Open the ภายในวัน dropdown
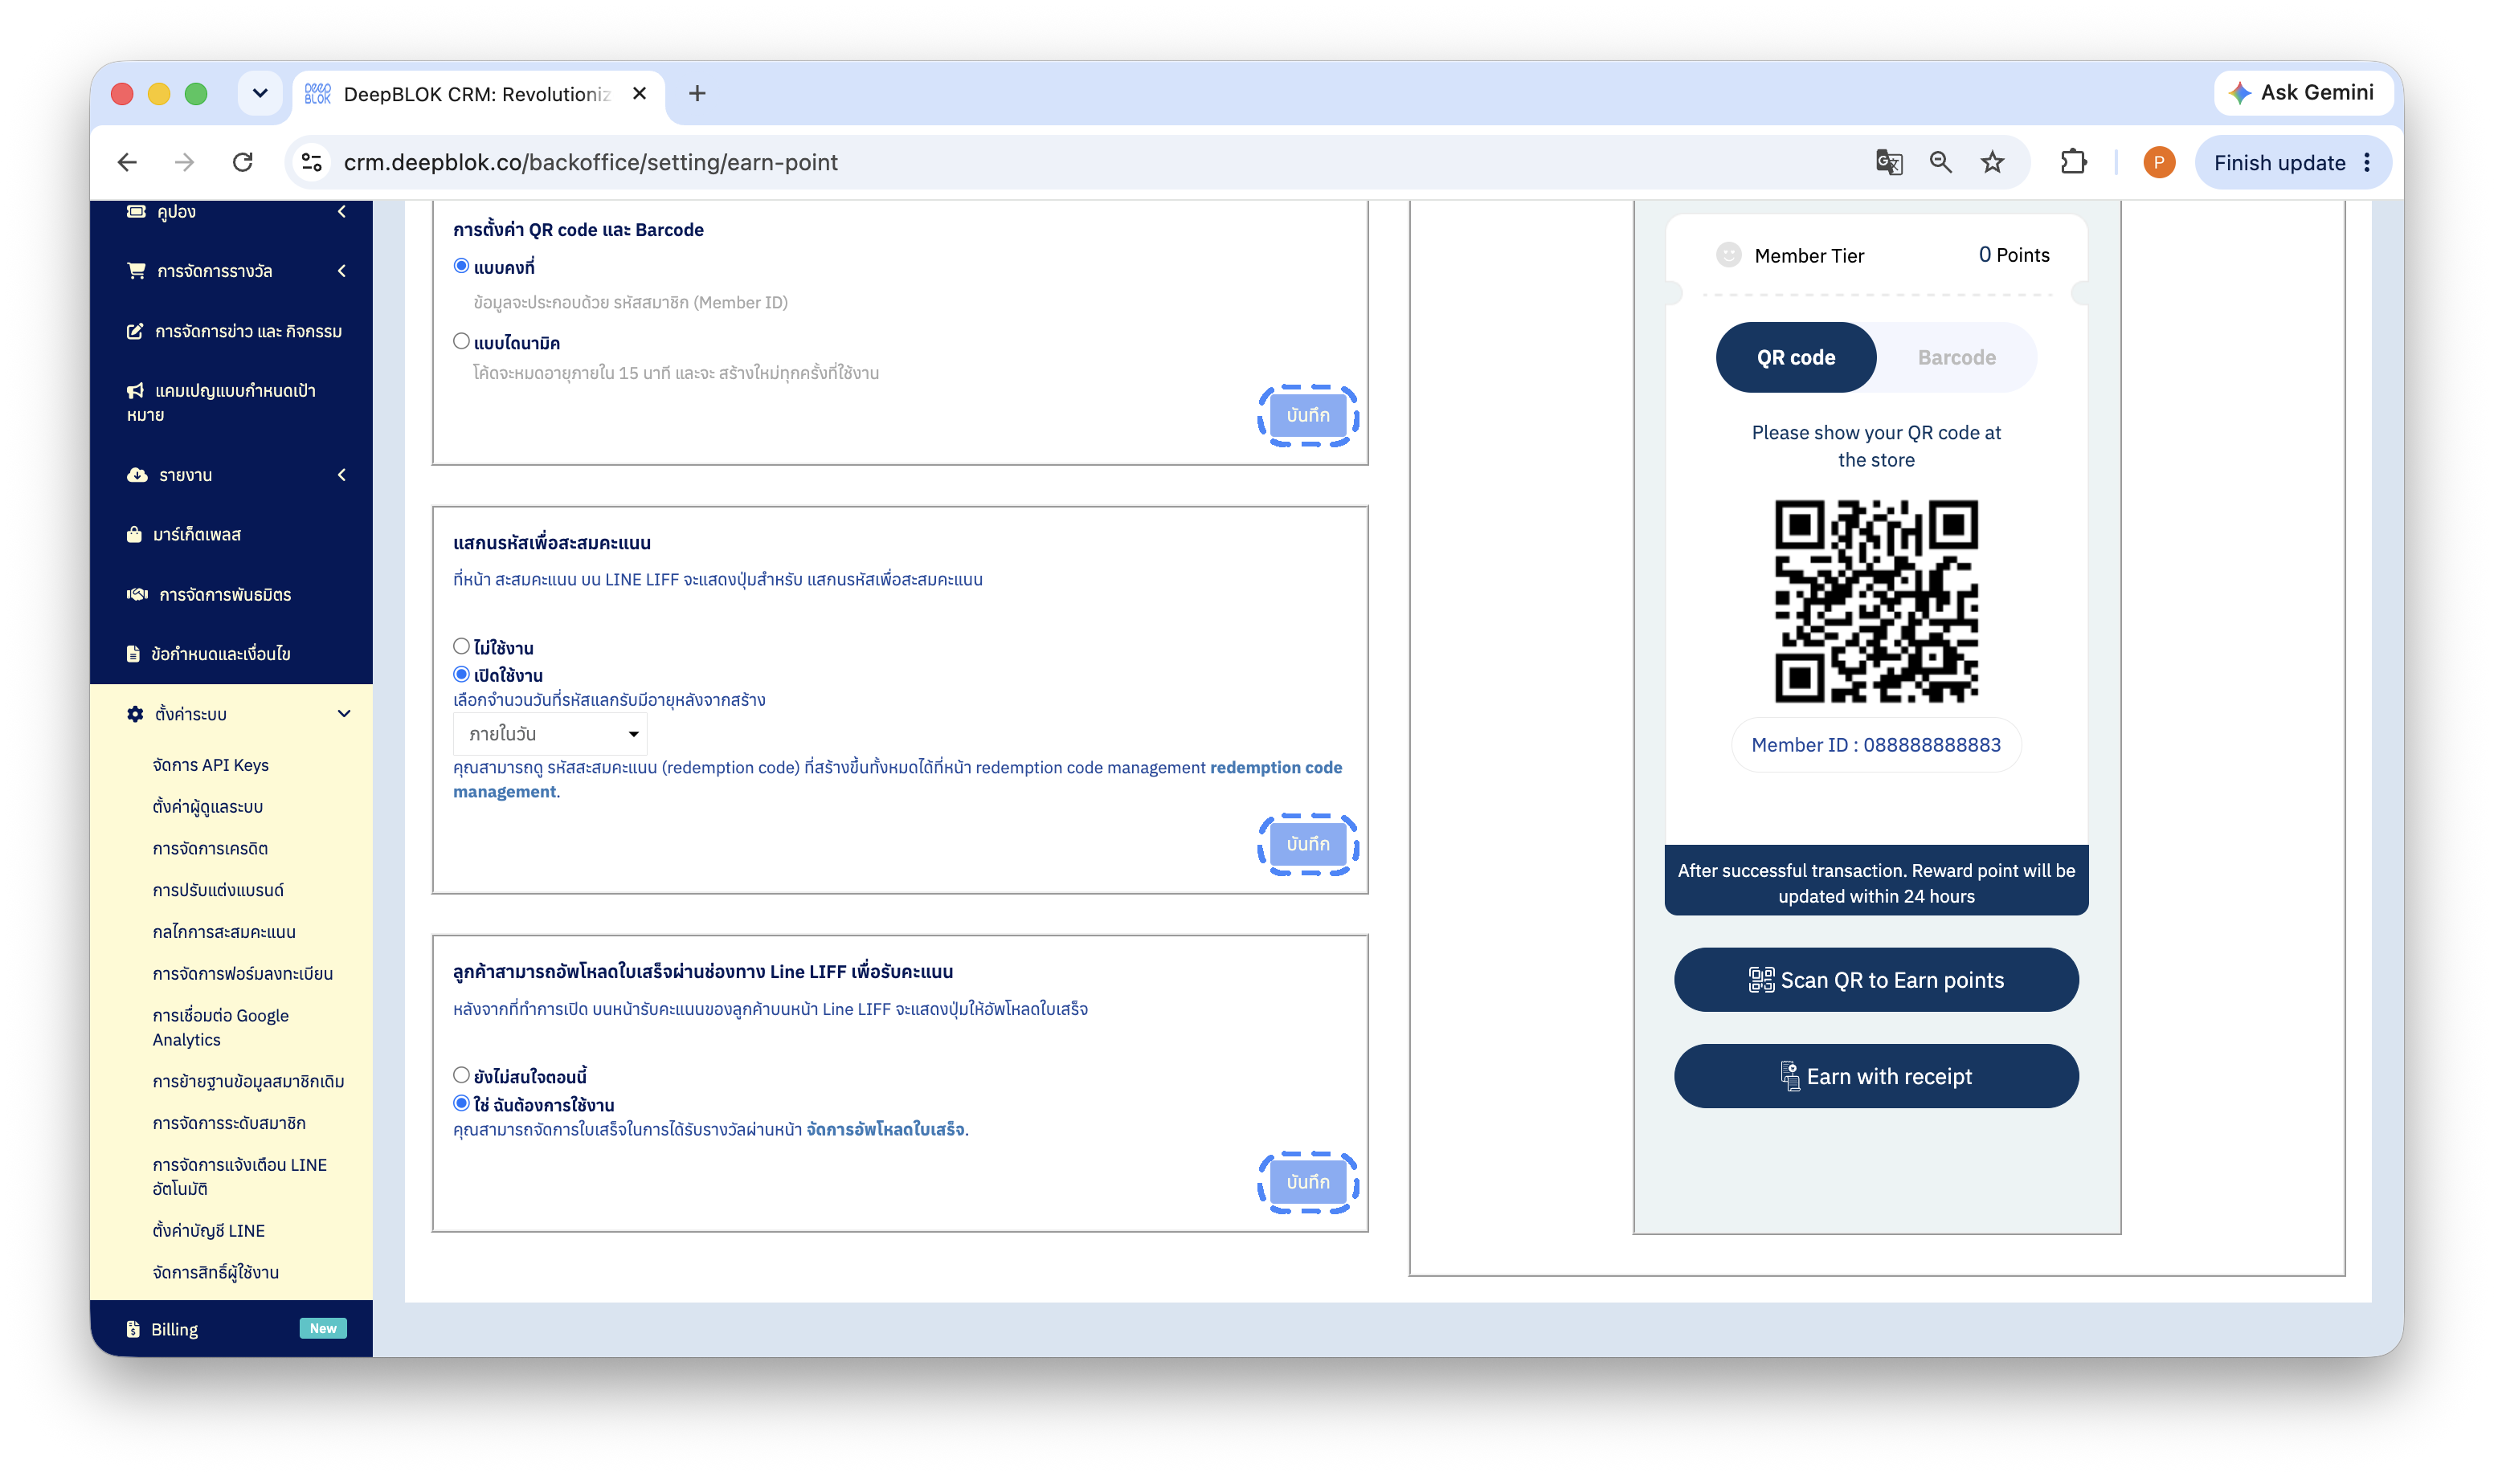2494x1476 pixels. (550, 734)
